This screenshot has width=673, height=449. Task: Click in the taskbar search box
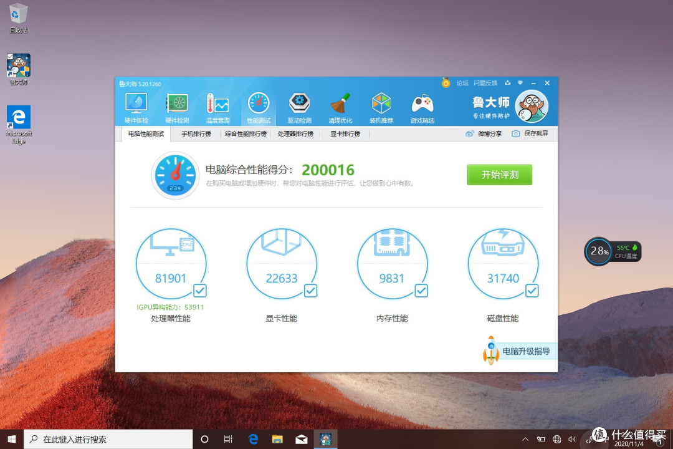click(x=108, y=439)
